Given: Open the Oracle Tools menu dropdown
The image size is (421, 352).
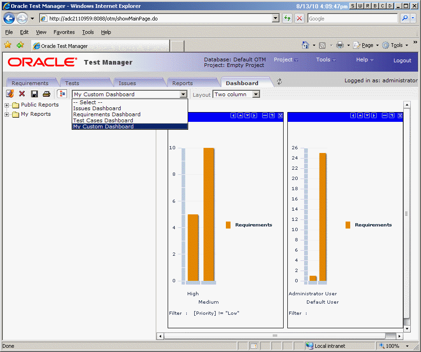Looking at the screenshot, I should coord(326,60).
